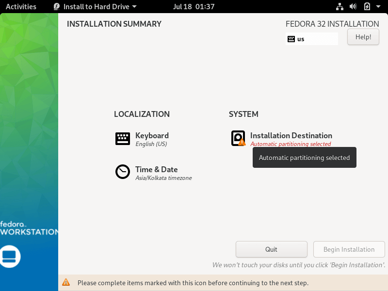Image resolution: width=388 pixels, height=291 pixels.
Task: Open the Time & Date clock icon
Action: (123, 172)
